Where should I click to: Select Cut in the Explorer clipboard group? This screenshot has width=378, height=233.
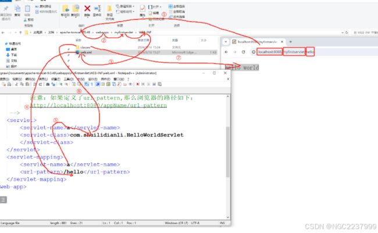click(x=28, y=20)
